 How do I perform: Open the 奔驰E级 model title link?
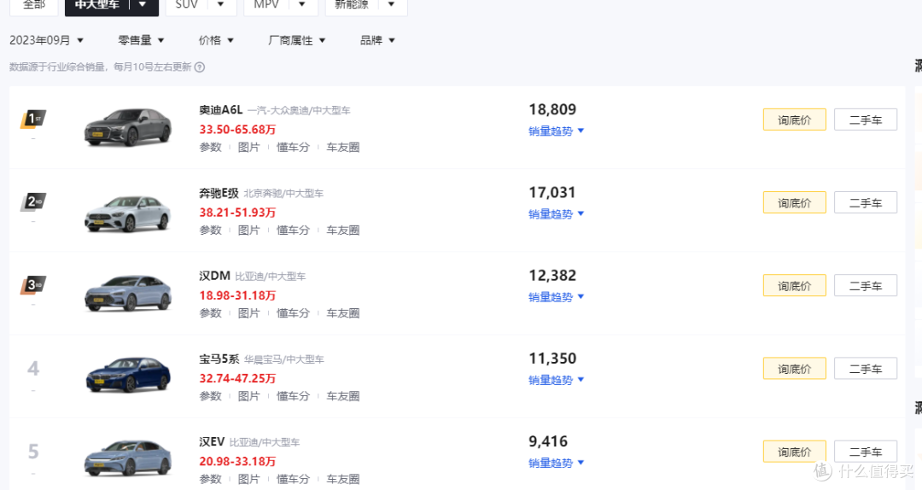[x=219, y=193]
